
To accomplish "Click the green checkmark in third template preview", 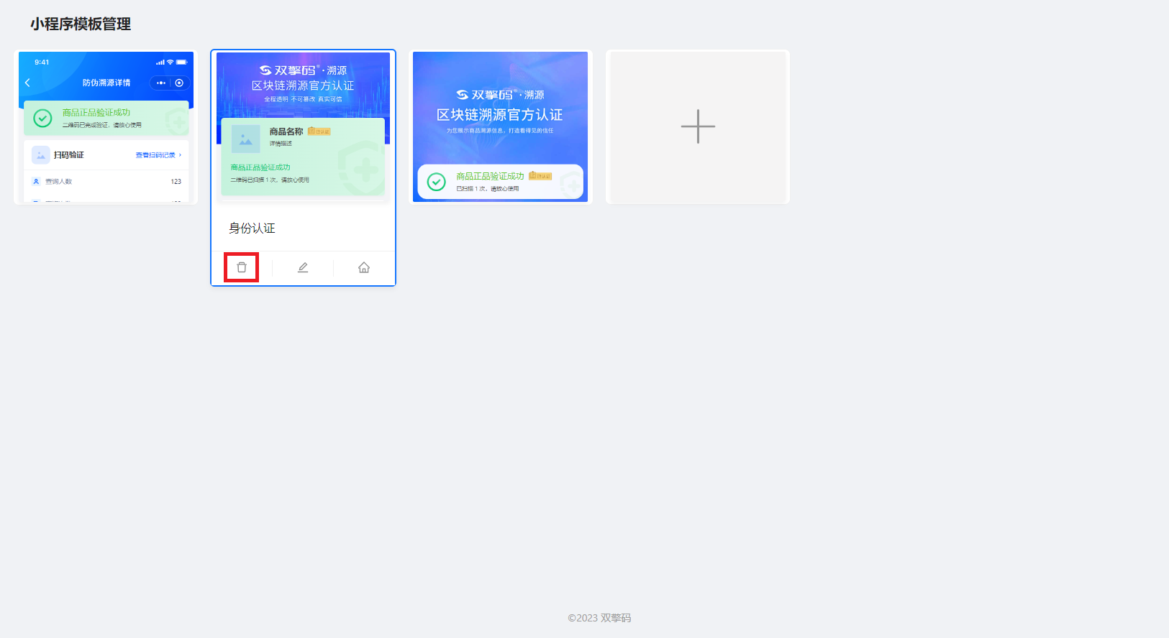I will click(436, 182).
